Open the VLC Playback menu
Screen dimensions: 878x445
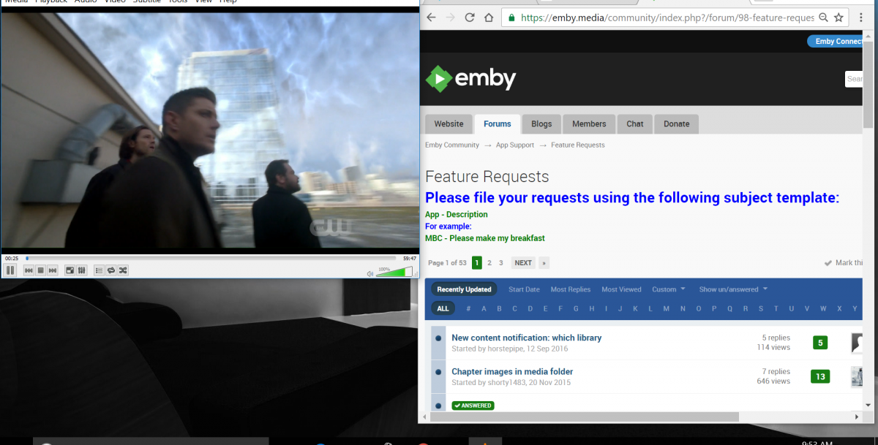(51, 2)
